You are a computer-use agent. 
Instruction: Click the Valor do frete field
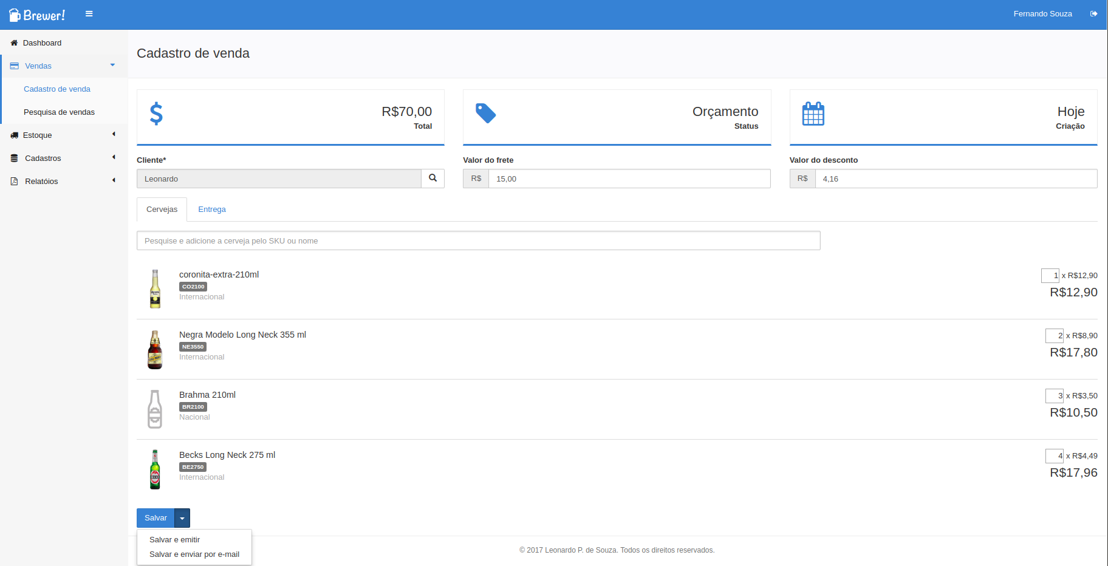tap(629, 179)
